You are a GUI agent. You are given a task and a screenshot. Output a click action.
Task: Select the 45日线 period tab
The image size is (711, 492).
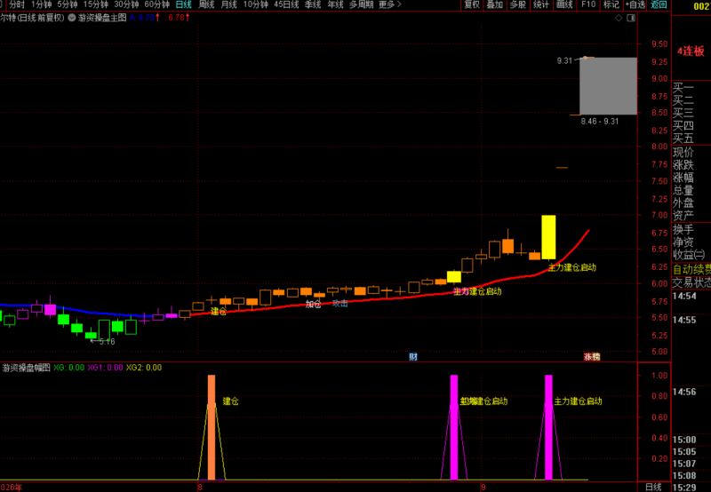286,4
